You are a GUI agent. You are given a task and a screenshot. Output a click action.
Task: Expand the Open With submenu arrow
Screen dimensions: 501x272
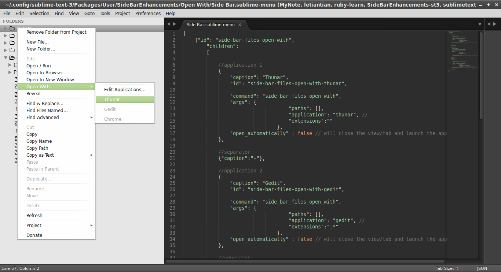tap(92, 87)
